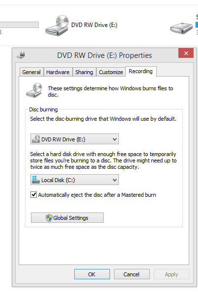
Task: Click the OK button
Action: point(92,274)
